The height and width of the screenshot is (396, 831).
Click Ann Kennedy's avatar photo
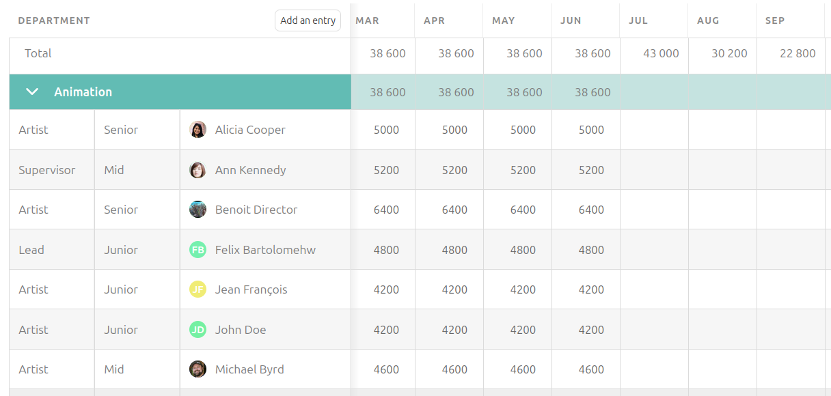197,170
